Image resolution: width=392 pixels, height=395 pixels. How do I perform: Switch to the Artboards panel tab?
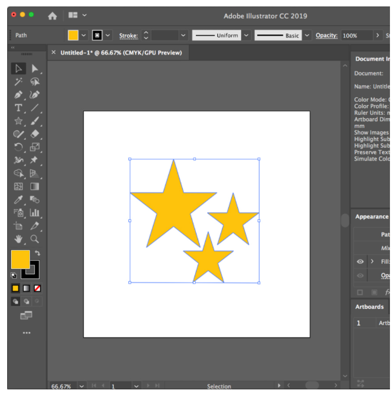(x=370, y=307)
